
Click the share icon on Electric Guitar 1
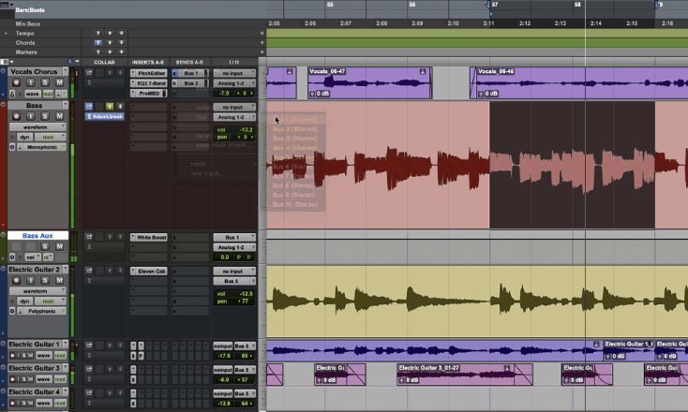point(89,346)
